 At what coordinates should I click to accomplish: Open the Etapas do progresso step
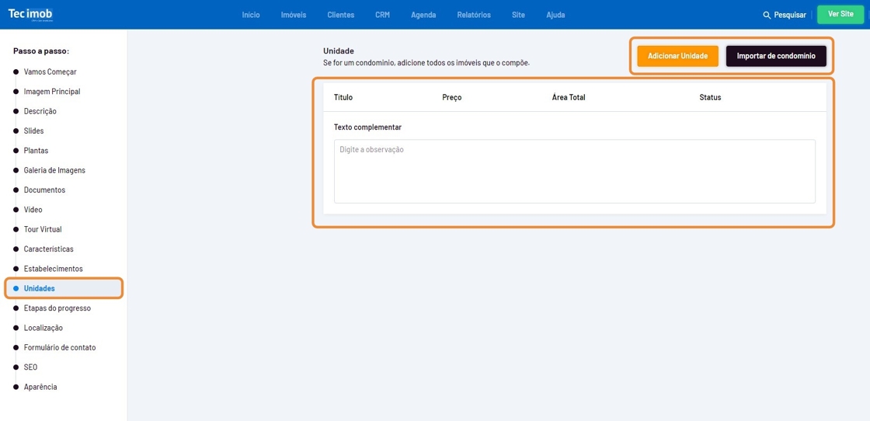tap(57, 308)
